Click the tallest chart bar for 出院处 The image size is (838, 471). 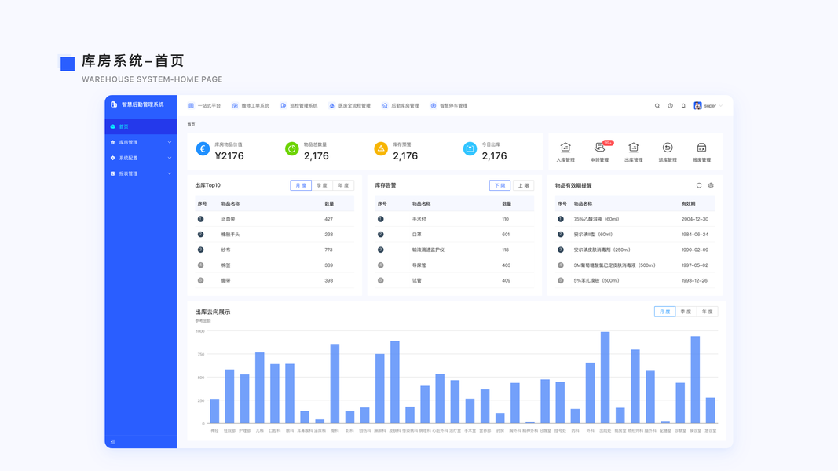click(605, 378)
